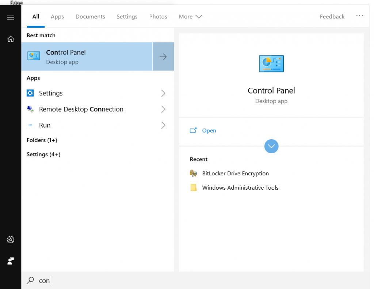Screen dimensions: 374x289
Task: Click the search magnifier icon
Action: (x=30, y=280)
